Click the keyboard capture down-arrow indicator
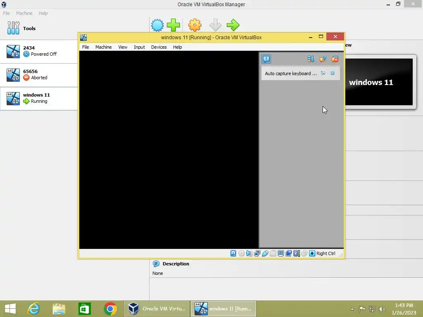Viewport: 423px width, 317px height. [x=312, y=253]
